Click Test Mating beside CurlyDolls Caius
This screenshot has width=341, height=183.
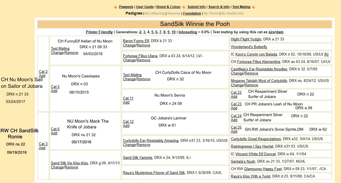click(x=132, y=75)
